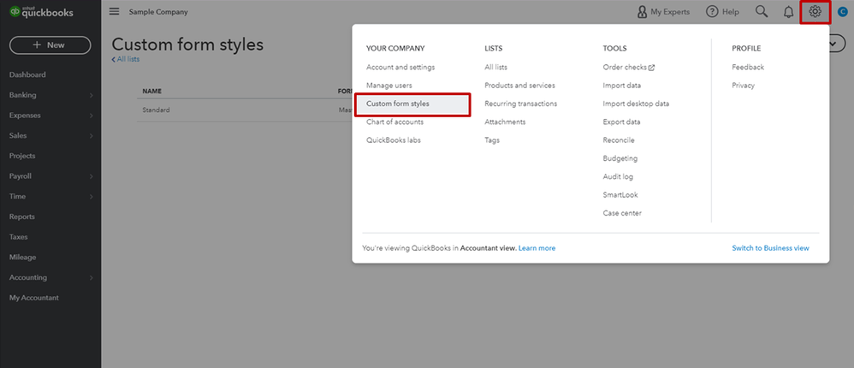Open Reports in sidebar

pyautogui.click(x=21, y=217)
